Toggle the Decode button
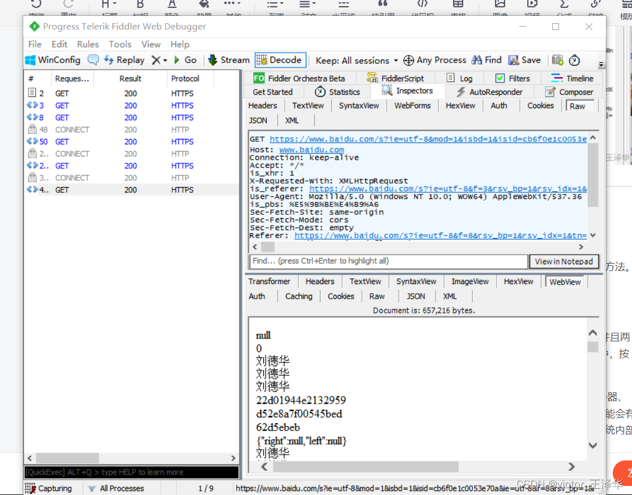This screenshot has width=632, height=495. [280, 60]
